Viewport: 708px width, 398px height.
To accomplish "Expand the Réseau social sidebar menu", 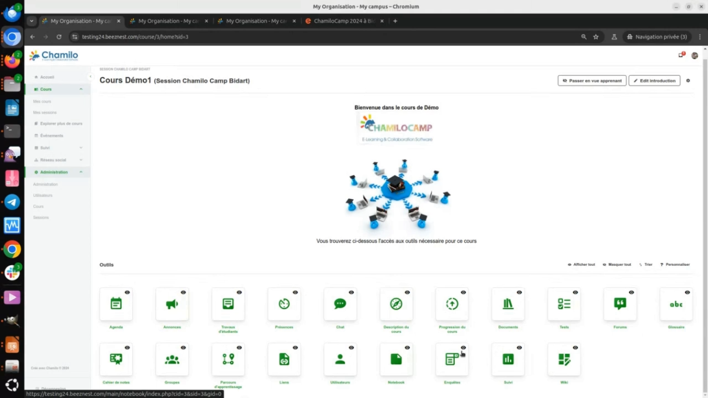I will coord(81,160).
